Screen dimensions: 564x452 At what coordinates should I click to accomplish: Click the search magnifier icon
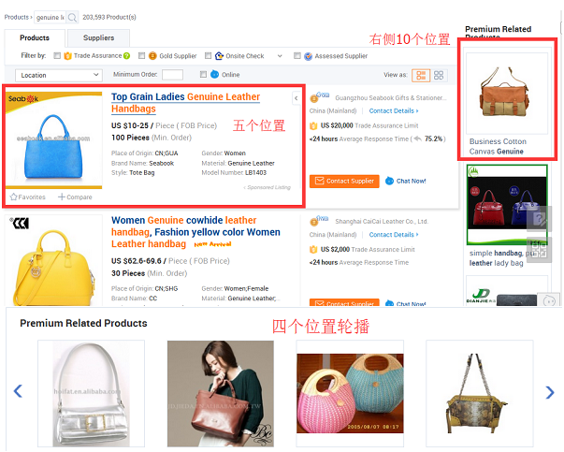point(72,17)
